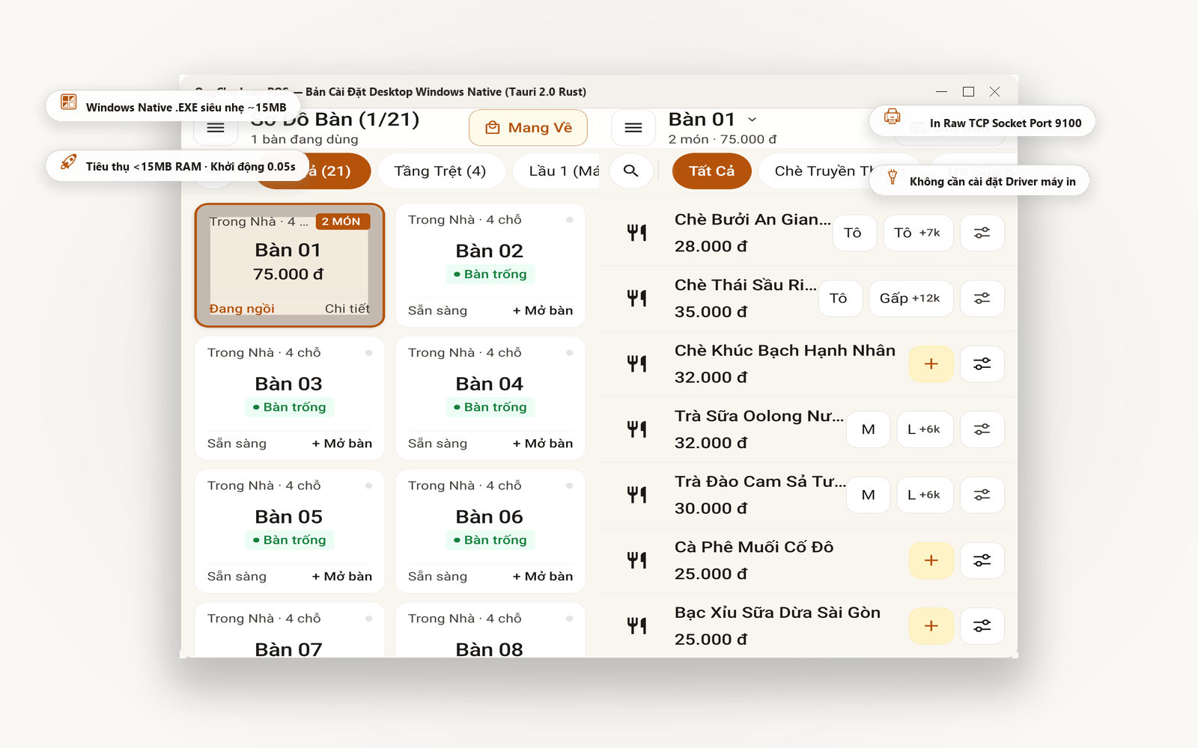
Task: Click the 35.000 đ price text
Action: [711, 312]
